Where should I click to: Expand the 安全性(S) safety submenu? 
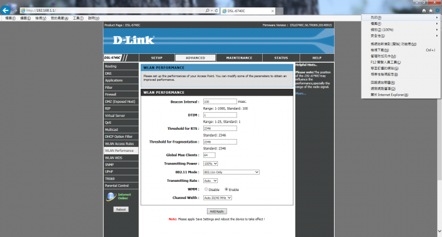pos(401,36)
